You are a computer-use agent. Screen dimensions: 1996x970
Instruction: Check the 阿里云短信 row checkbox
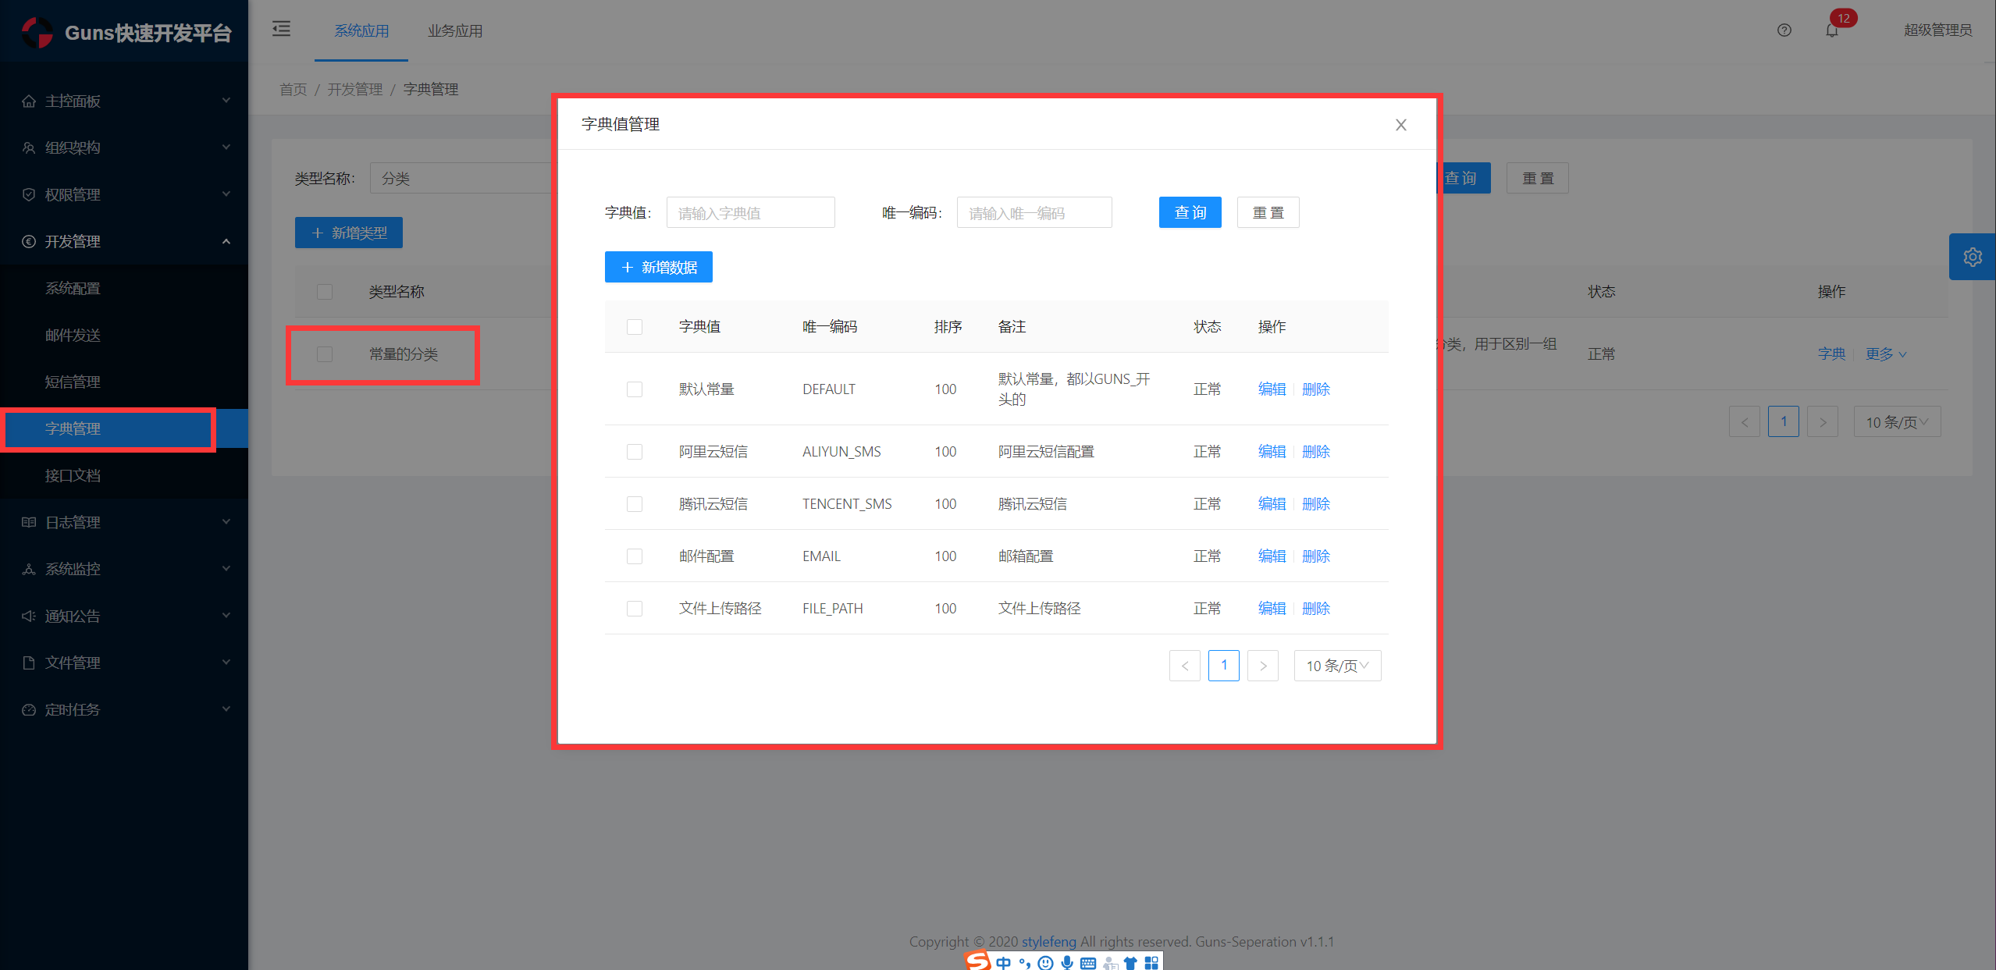pyautogui.click(x=634, y=452)
